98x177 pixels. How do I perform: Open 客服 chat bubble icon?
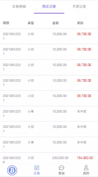click(x=61, y=168)
